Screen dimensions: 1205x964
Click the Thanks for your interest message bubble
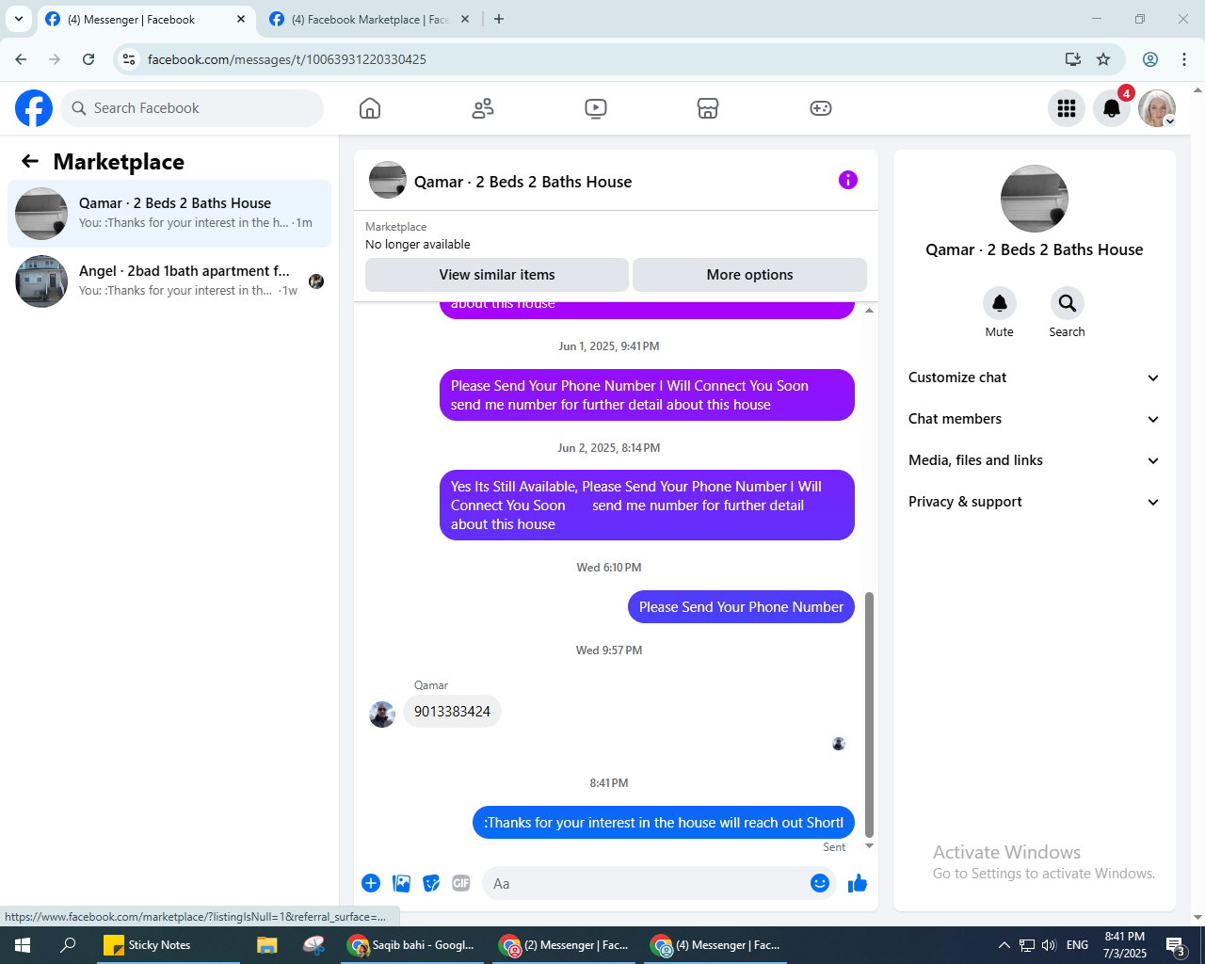664,823
